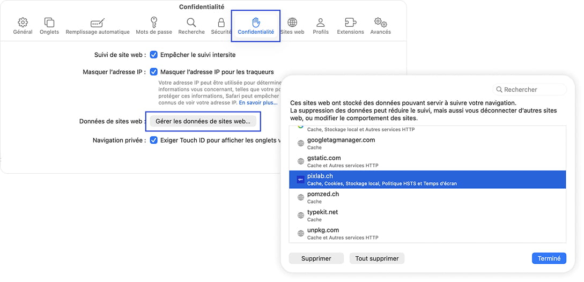
Task: Click the globe icon beside googletagmanager.com
Action: pos(300,144)
